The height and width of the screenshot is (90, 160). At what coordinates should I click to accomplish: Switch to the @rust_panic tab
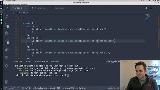(39, 8)
